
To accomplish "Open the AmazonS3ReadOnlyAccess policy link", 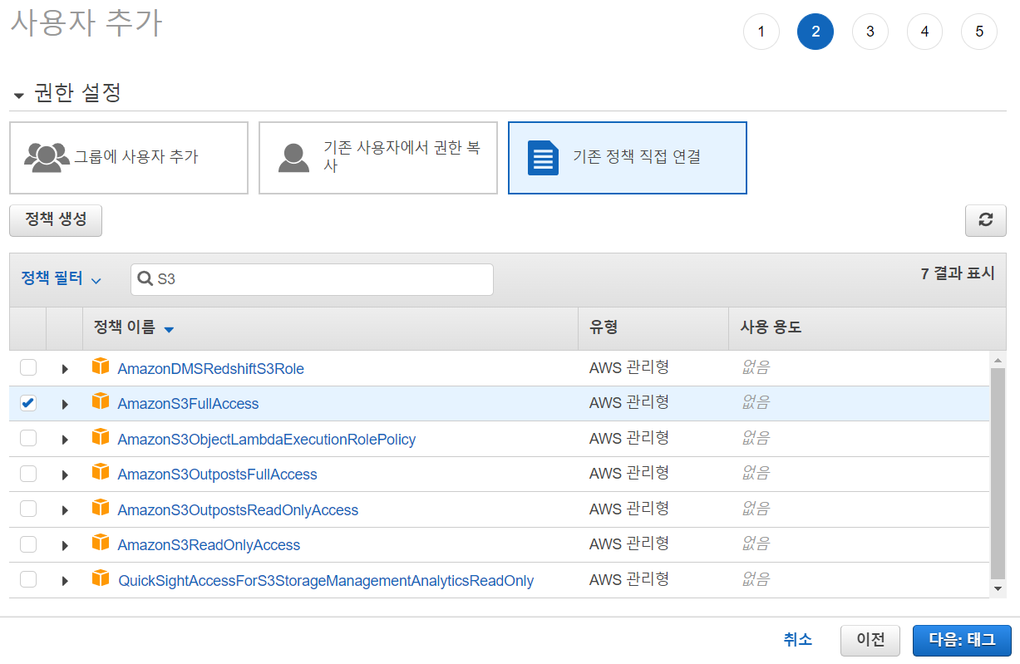I will click(x=209, y=545).
